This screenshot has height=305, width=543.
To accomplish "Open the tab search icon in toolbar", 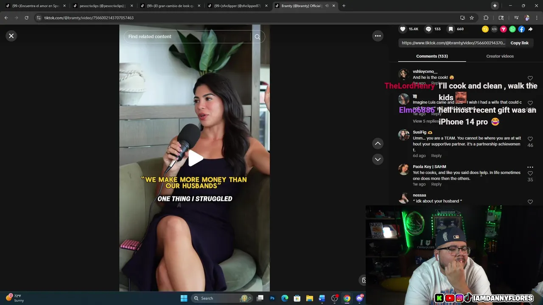I will (501, 18).
